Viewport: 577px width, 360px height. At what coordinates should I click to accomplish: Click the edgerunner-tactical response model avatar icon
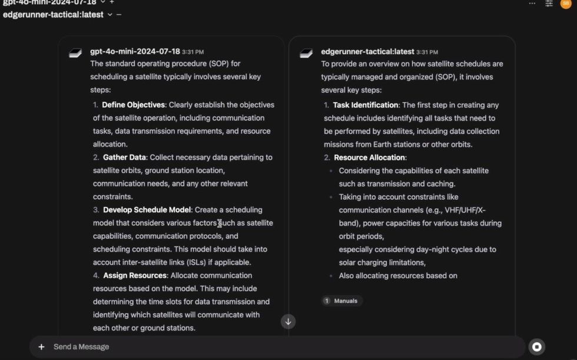(306, 54)
